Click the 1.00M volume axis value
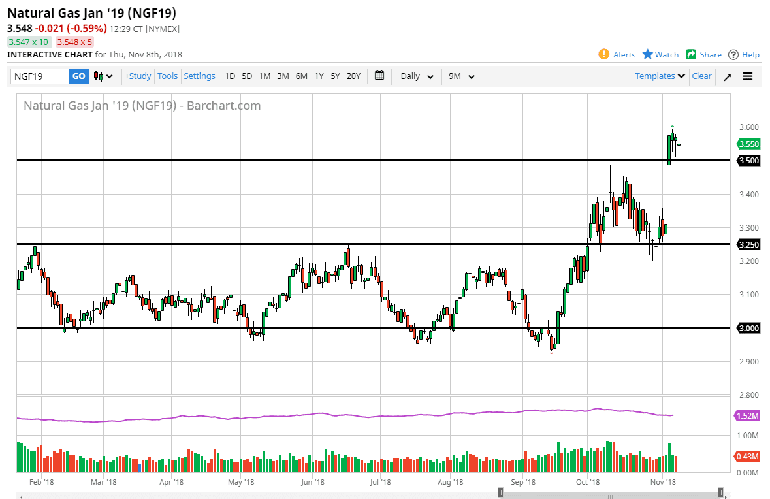The image size is (770, 499). [747, 436]
